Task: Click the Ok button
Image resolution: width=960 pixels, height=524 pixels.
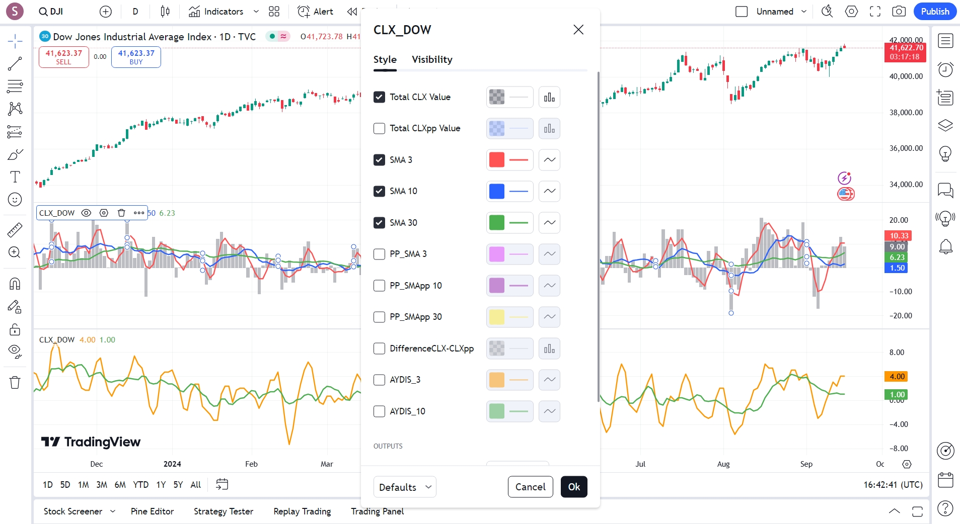Action: pyautogui.click(x=574, y=487)
